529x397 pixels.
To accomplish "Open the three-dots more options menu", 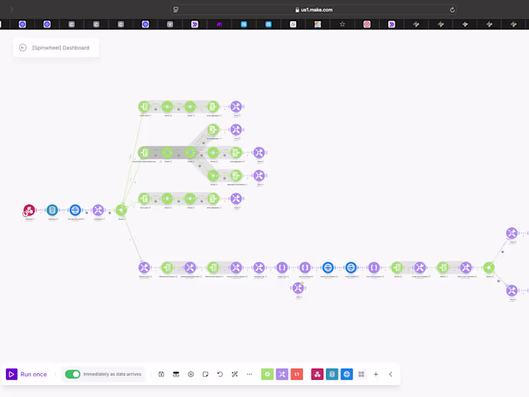I will 249,374.
